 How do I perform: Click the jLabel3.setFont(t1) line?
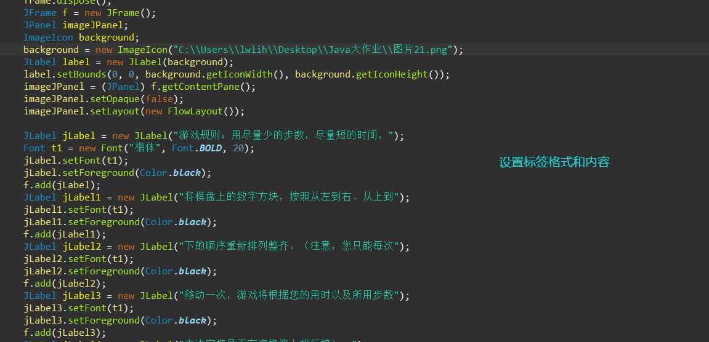point(79,308)
